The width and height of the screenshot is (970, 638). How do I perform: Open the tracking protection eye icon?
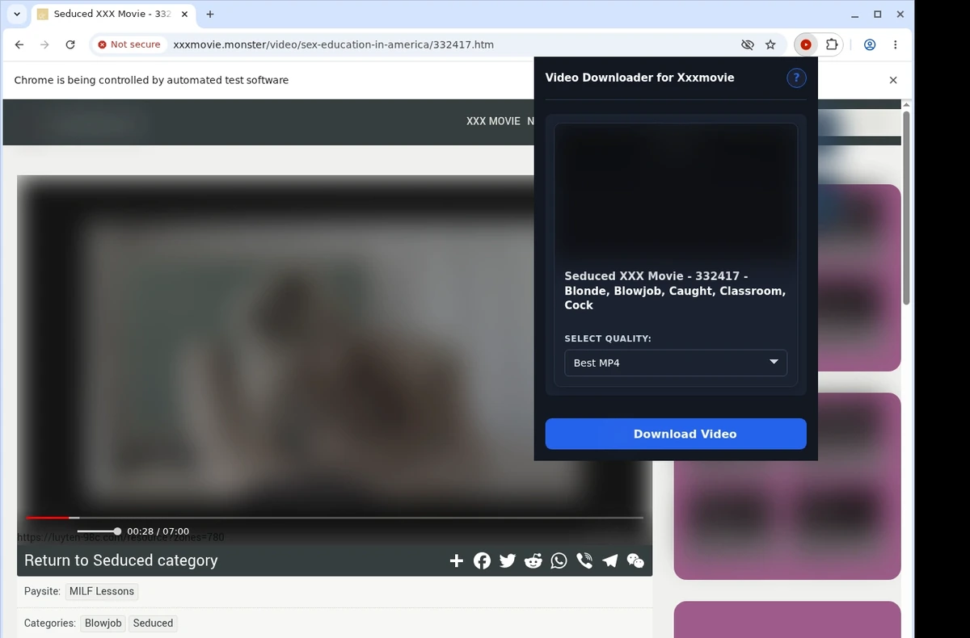[747, 44]
